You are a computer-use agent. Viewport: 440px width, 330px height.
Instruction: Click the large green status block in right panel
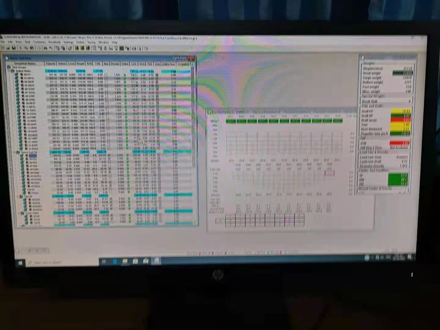point(398,179)
